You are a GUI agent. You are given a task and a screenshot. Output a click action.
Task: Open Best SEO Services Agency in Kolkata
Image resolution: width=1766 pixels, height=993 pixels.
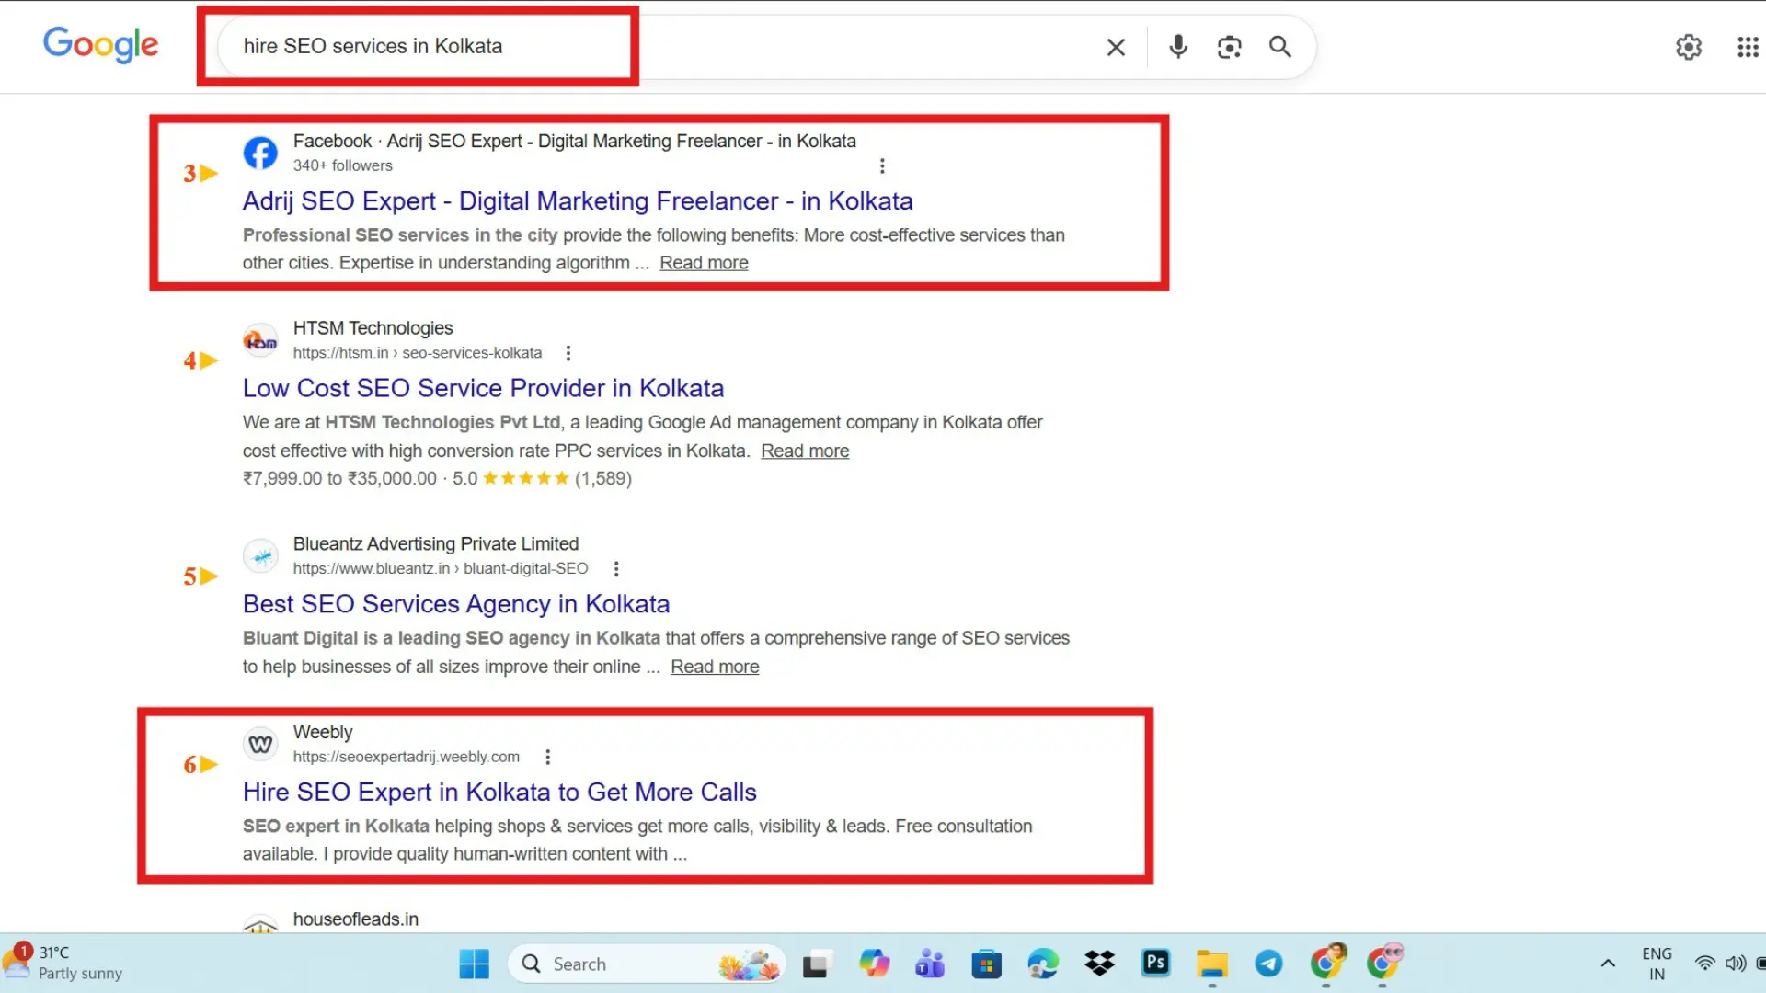[456, 604]
